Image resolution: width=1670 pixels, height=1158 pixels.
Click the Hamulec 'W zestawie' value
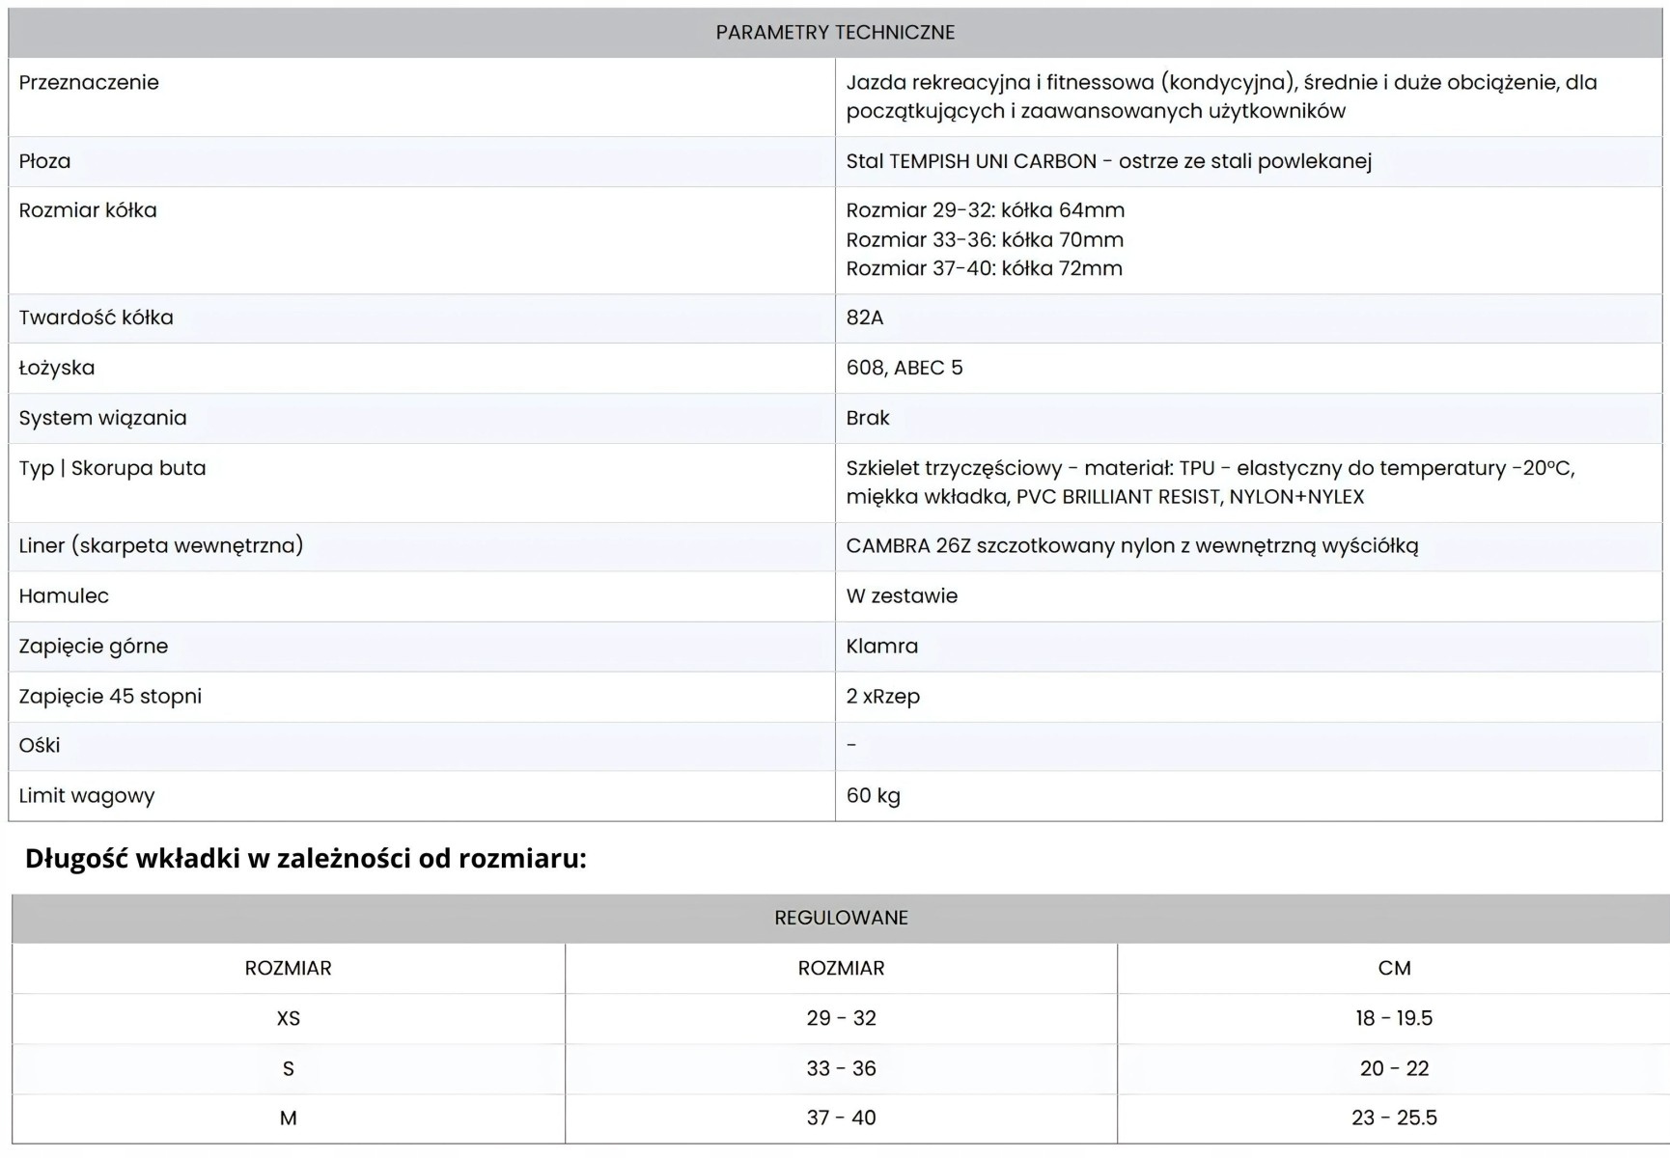[x=902, y=596]
